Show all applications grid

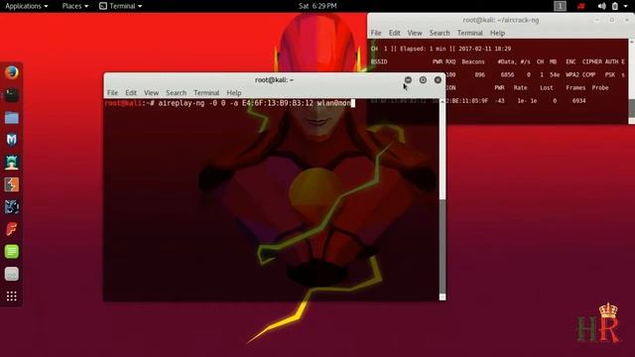(11, 297)
